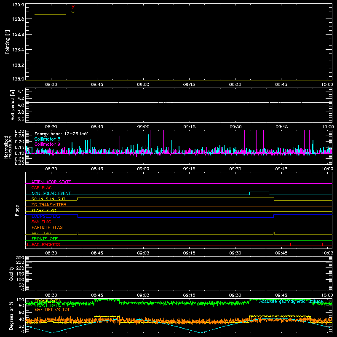Screen dimensions: 337x337
Task: Select the Pointing ["] axis title
Action: pos(8,42)
